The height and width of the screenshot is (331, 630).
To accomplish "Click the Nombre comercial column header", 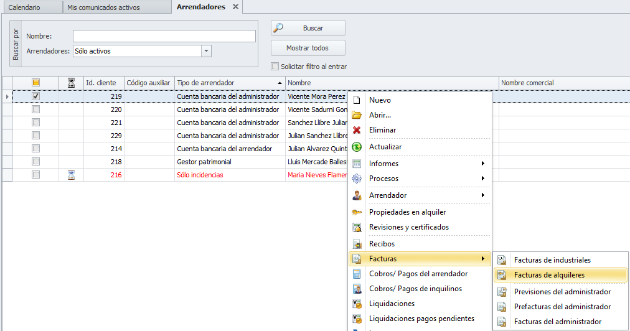I will pyautogui.click(x=564, y=83).
